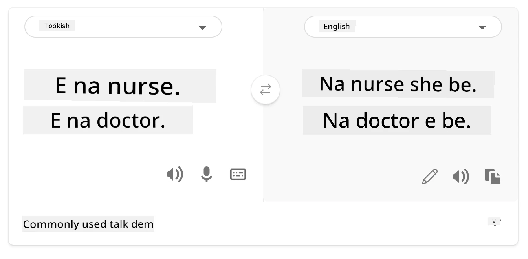Suggest an edit with the pencil icon

point(430,177)
